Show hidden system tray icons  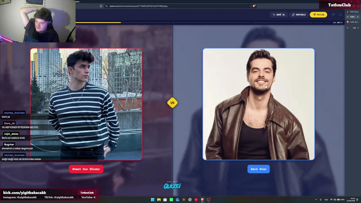pyautogui.click(x=316, y=200)
